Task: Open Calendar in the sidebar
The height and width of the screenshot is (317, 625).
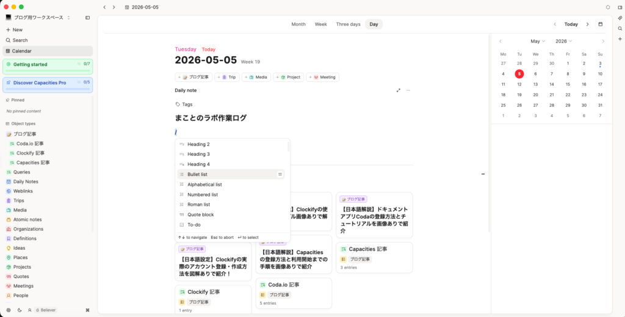Action: coord(48,51)
